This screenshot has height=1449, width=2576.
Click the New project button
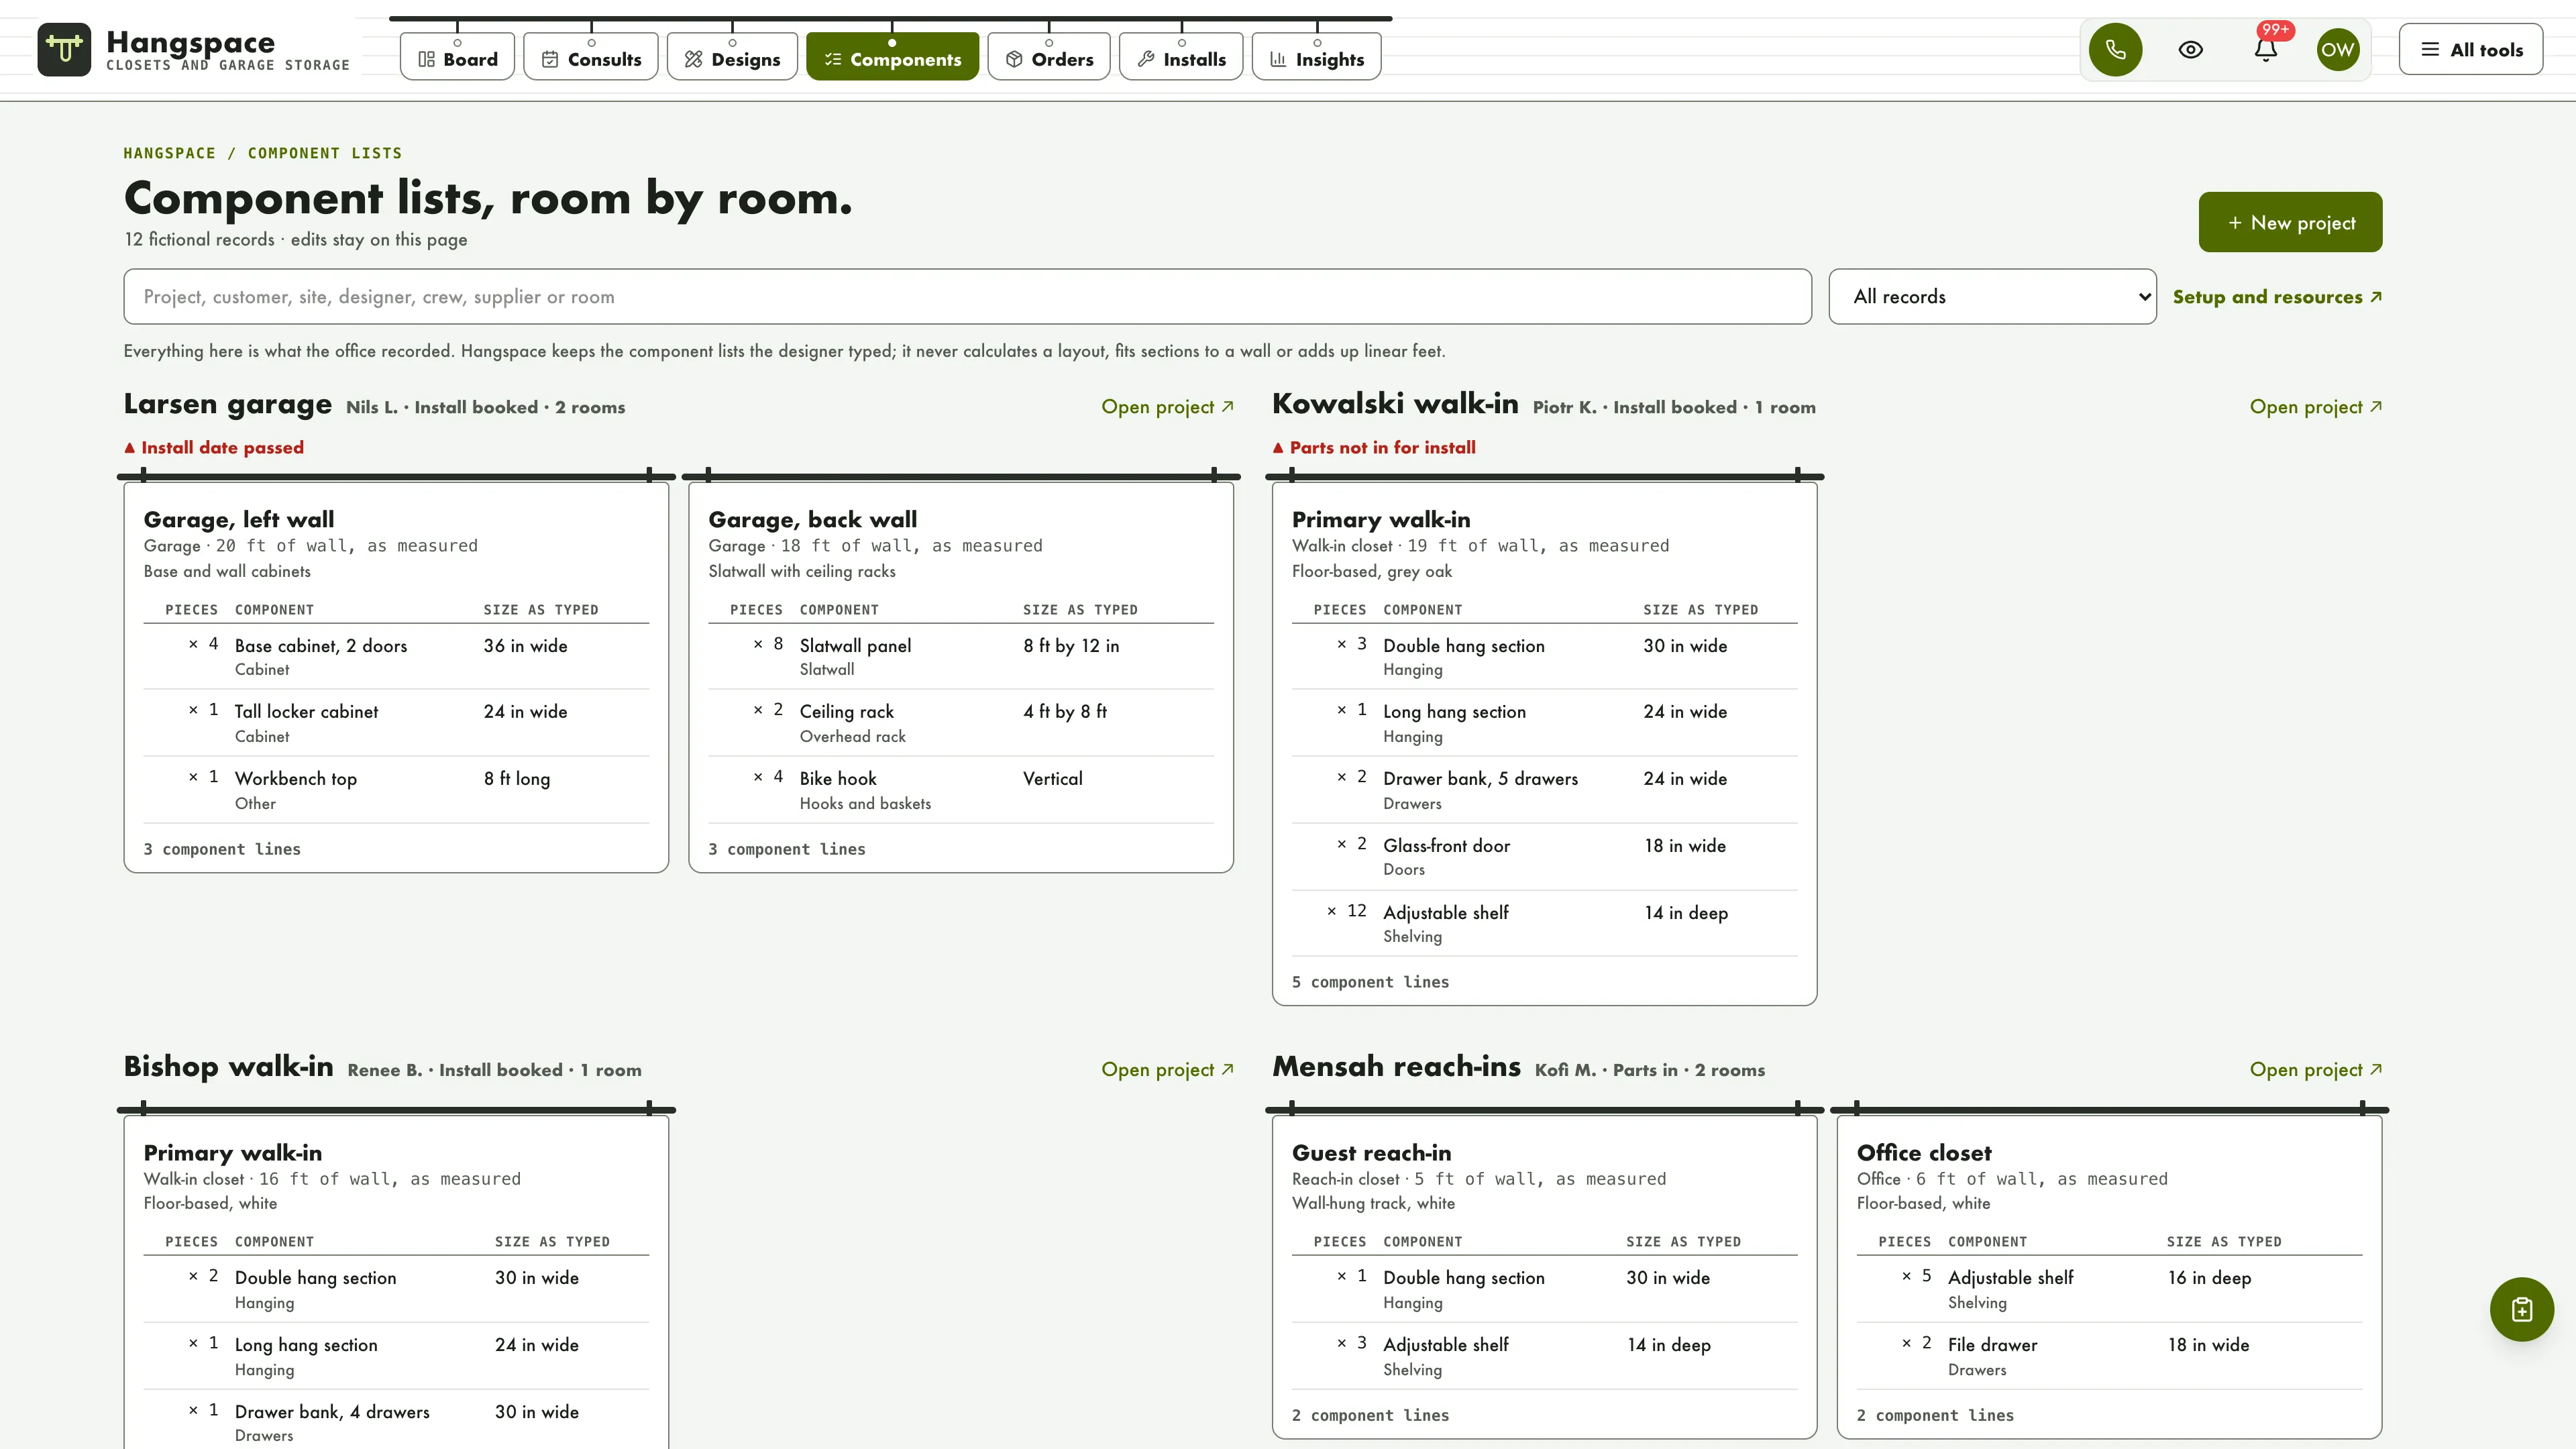[x=2290, y=222]
